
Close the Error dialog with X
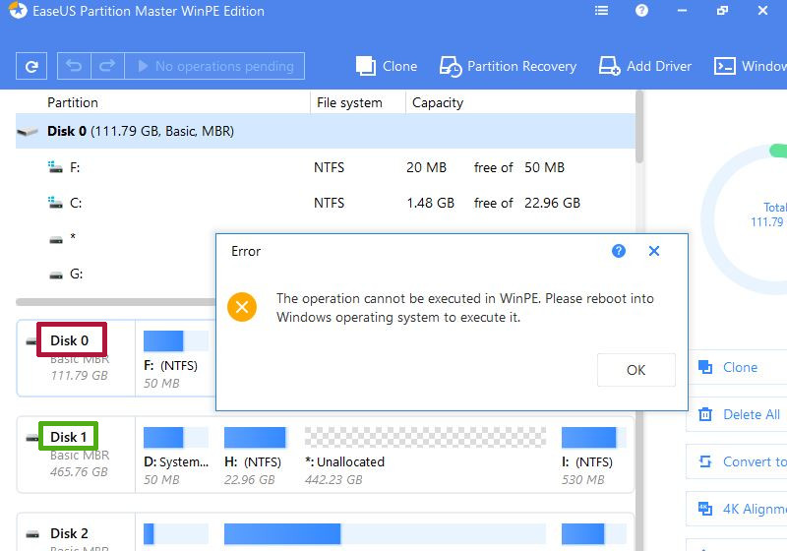(x=654, y=251)
